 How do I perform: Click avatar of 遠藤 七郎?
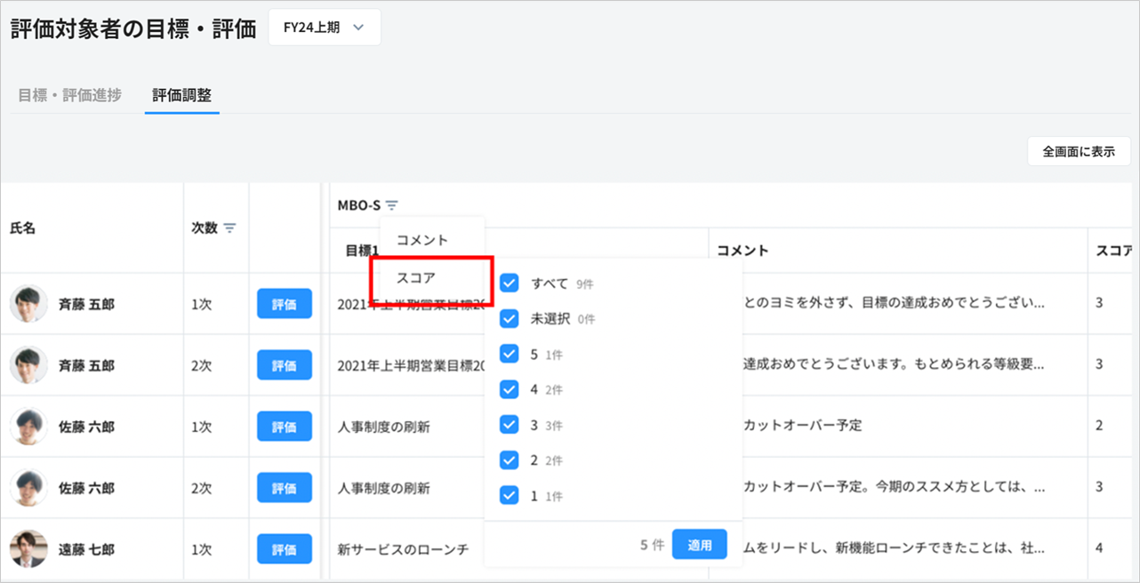point(28,549)
